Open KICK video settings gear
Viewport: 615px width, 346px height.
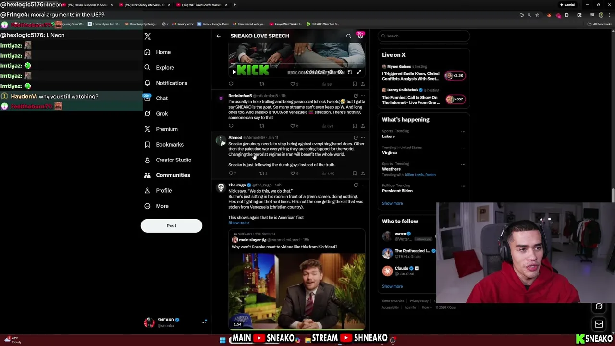(x=340, y=72)
